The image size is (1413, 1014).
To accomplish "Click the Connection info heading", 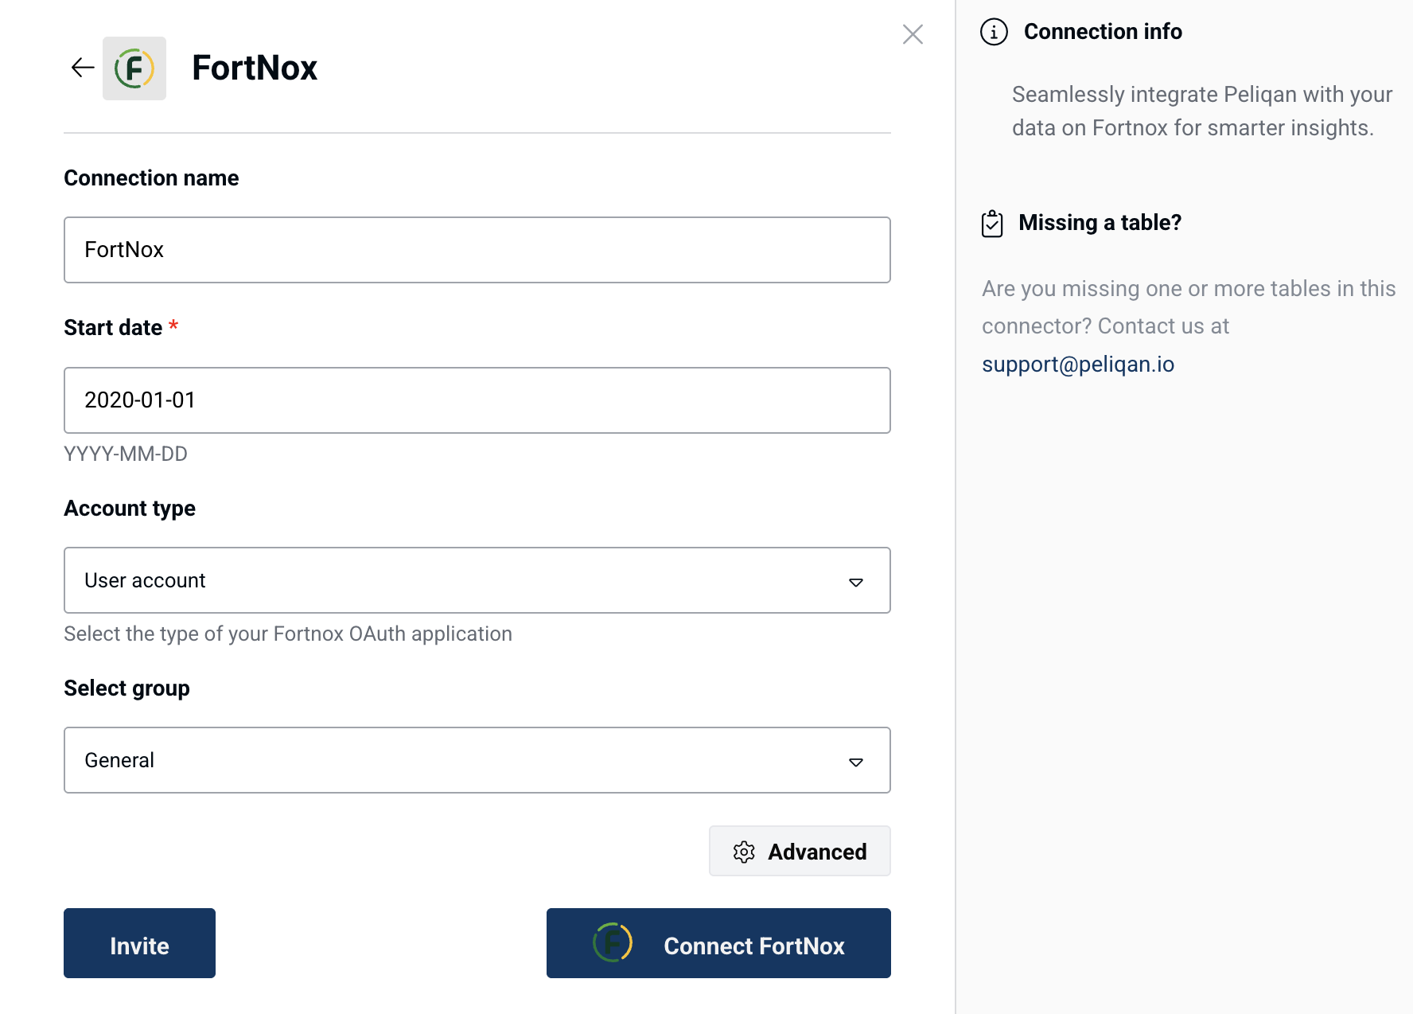I will coord(1103,32).
